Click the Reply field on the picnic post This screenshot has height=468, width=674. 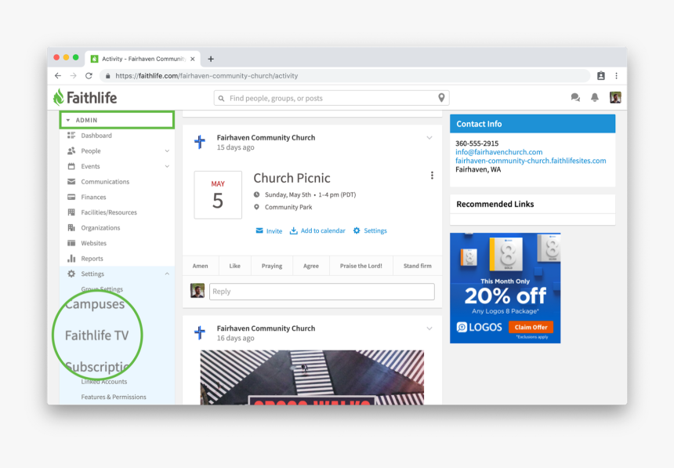(x=322, y=291)
